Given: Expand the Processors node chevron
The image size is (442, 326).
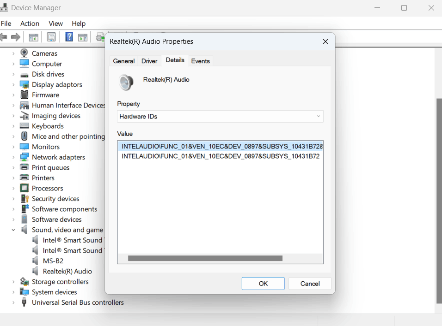Looking at the screenshot, I should [13, 188].
